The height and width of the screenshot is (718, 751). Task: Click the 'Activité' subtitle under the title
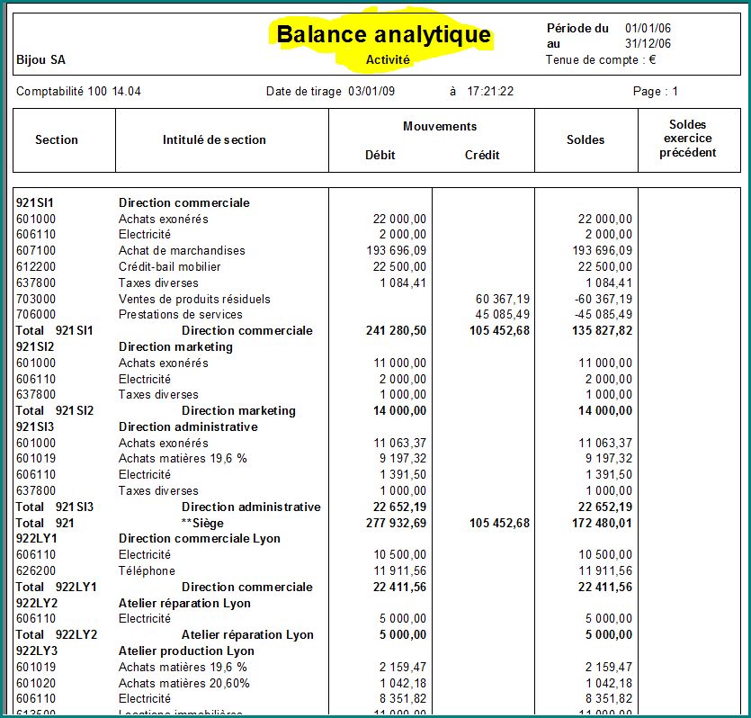(x=388, y=60)
